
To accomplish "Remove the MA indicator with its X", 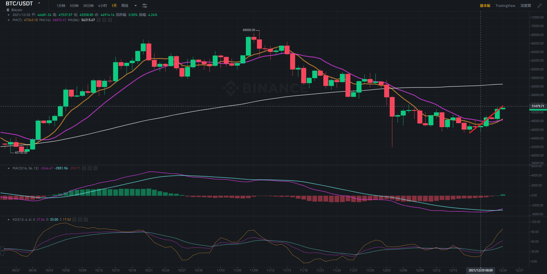I will click(110, 20).
